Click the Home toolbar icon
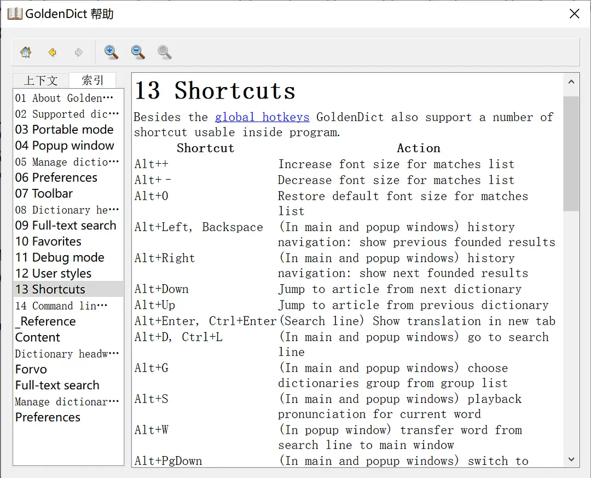 tap(26, 52)
